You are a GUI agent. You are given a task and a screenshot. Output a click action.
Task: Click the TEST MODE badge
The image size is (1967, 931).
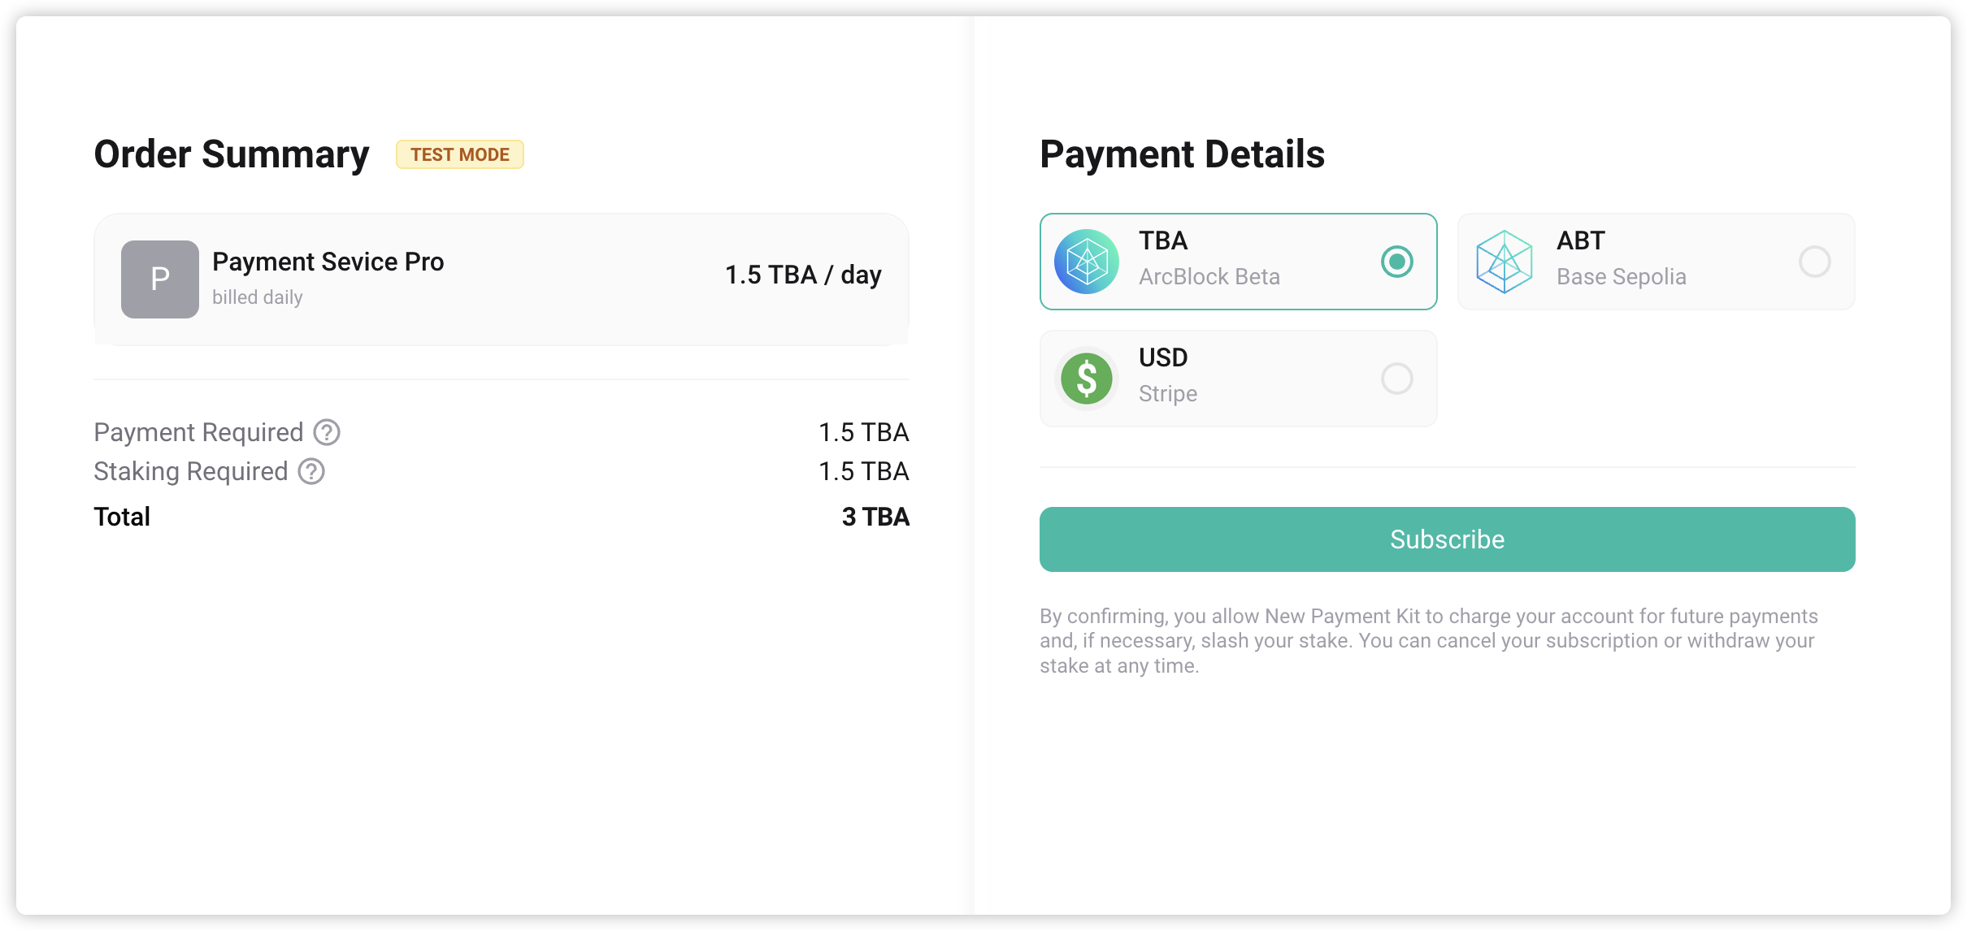[x=460, y=154]
